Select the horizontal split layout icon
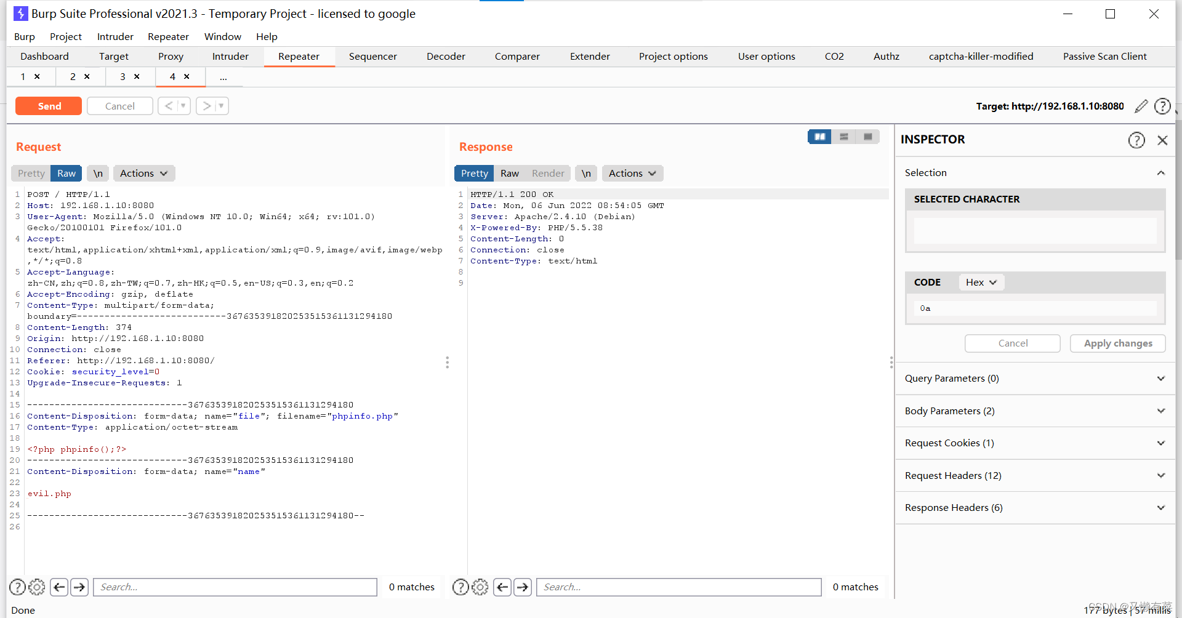The image size is (1182, 618). pos(843,136)
